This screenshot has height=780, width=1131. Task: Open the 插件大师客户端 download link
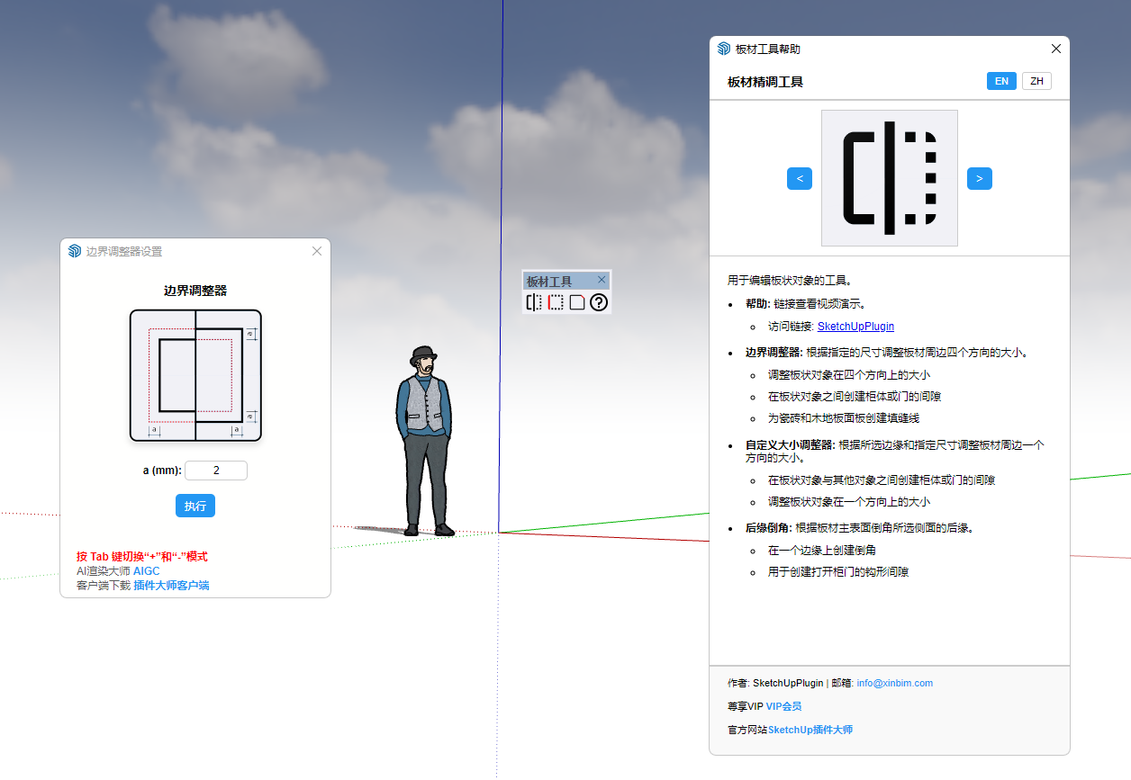(x=171, y=586)
